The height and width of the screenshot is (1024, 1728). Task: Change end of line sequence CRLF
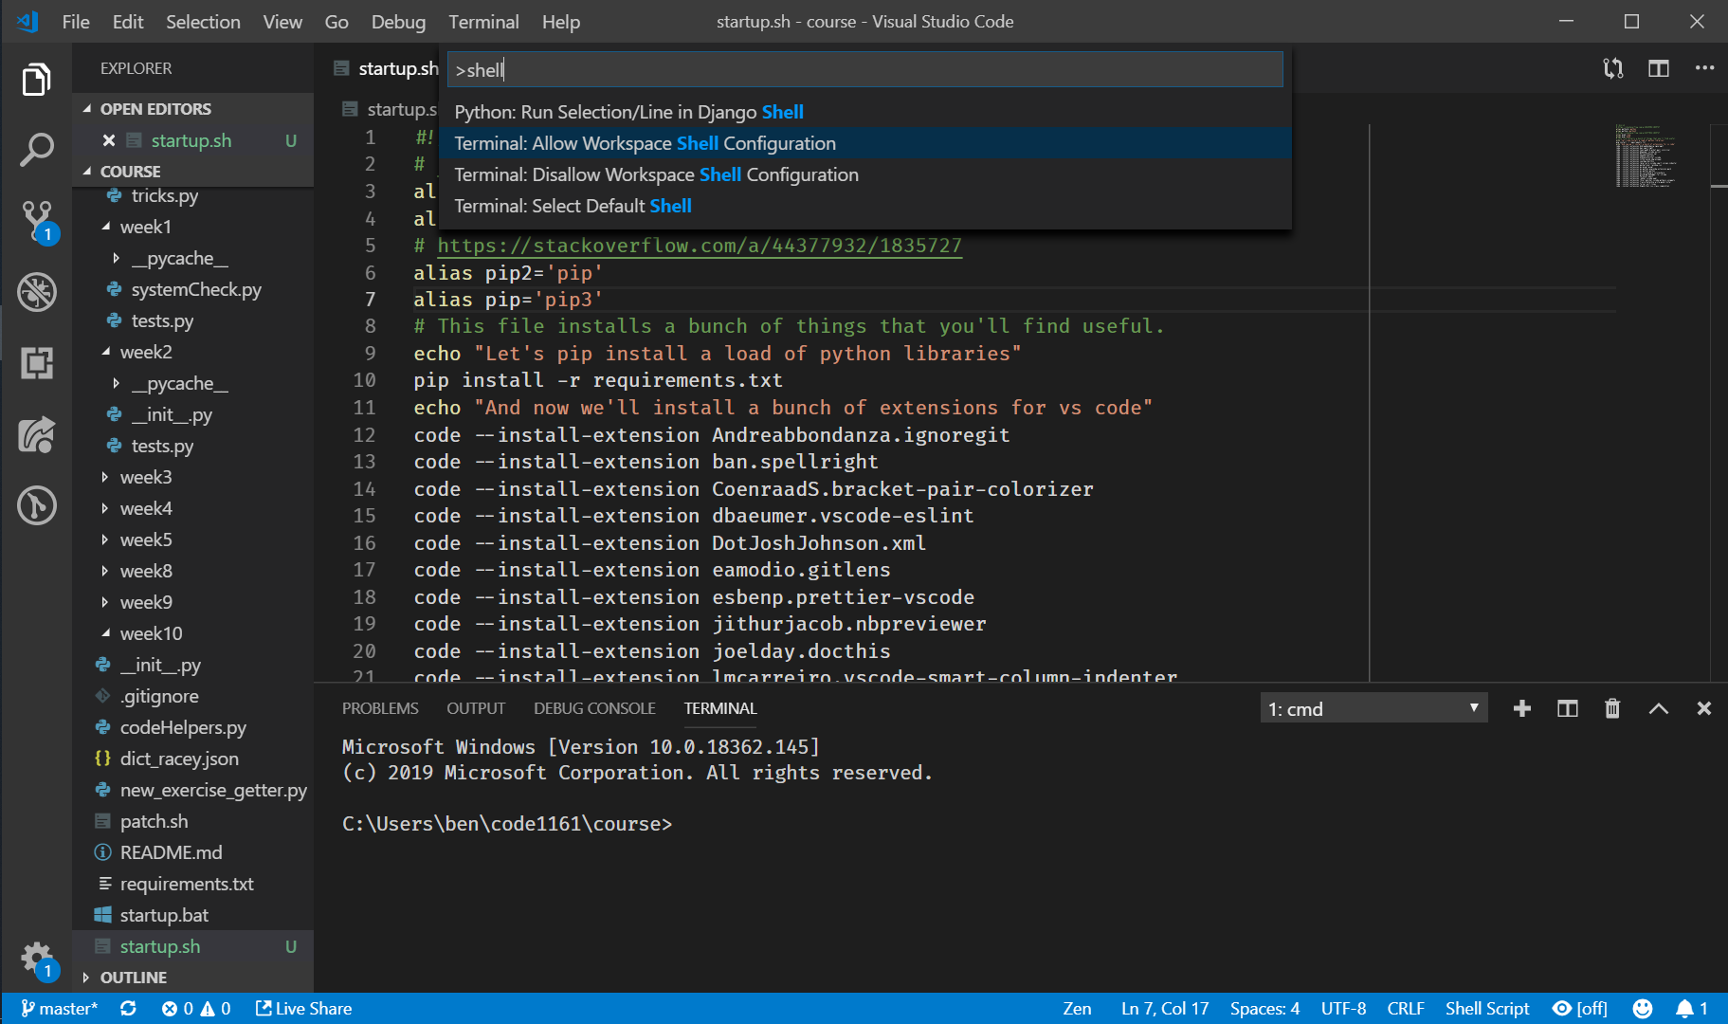(x=1406, y=1008)
